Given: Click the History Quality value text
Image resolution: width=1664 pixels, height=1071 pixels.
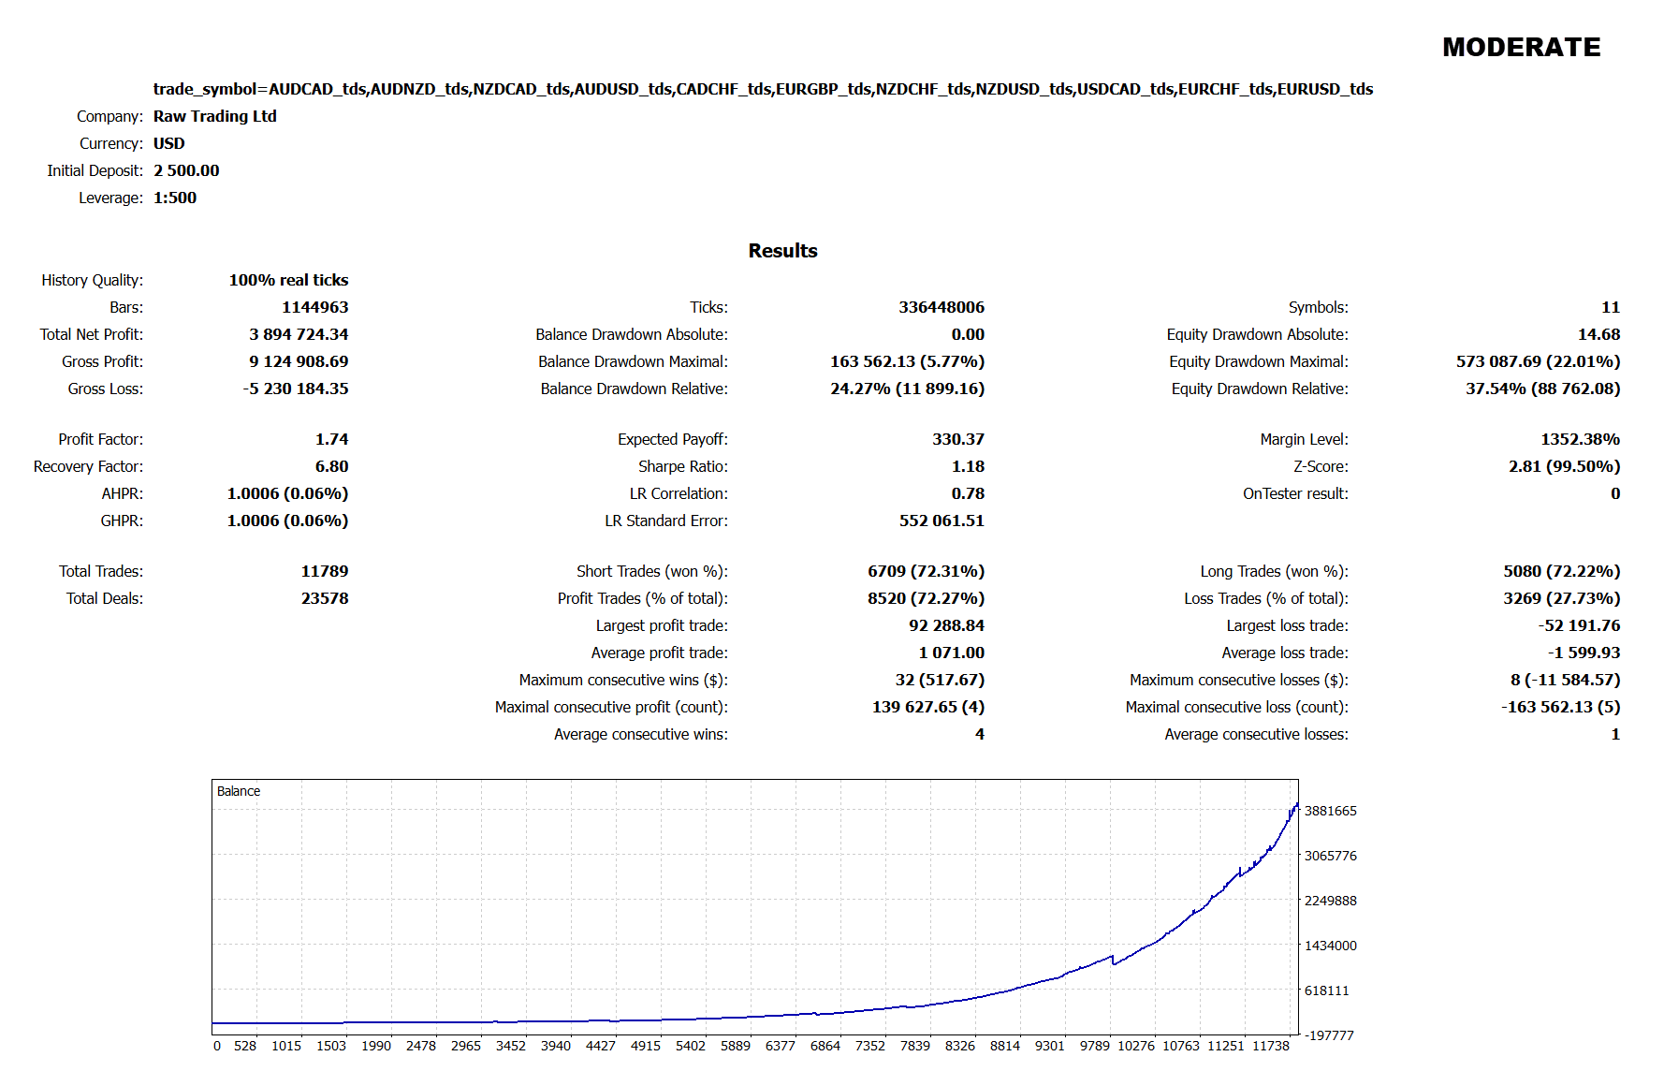Looking at the screenshot, I should (x=288, y=280).
